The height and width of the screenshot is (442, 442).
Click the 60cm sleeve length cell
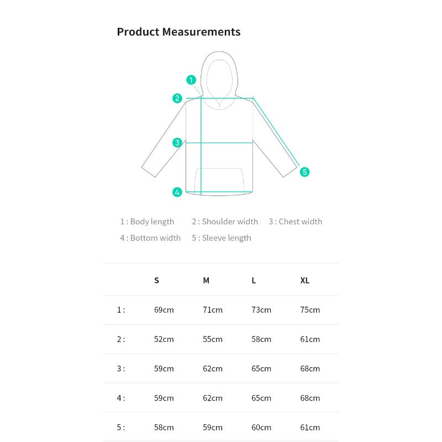pyautogui.click(x=261, y=427)
